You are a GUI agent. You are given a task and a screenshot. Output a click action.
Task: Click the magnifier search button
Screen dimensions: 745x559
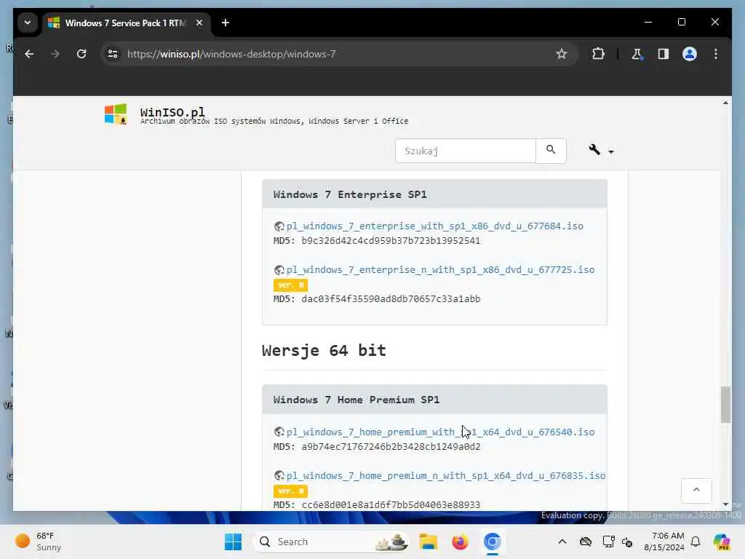click(x=551, y=151)
